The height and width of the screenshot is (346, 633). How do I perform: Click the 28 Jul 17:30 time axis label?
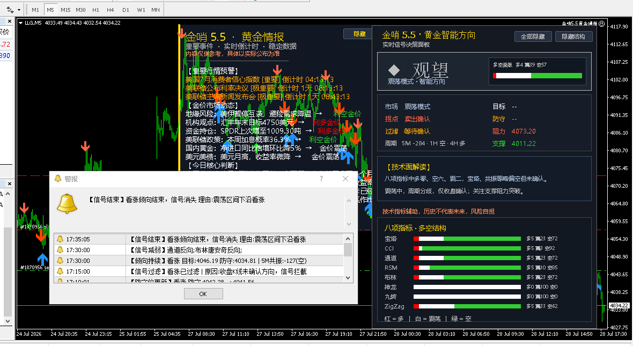614,334
